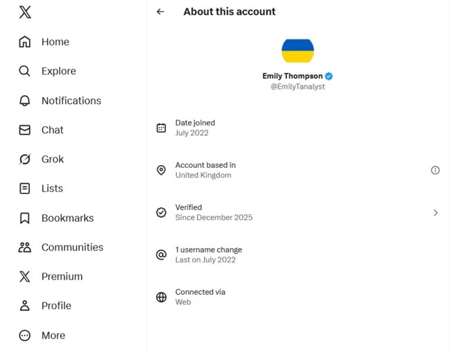Open the Bookmarks icon
Image resolution: width=451 pixels, height=353 pixels.
[x=25, y=218]
